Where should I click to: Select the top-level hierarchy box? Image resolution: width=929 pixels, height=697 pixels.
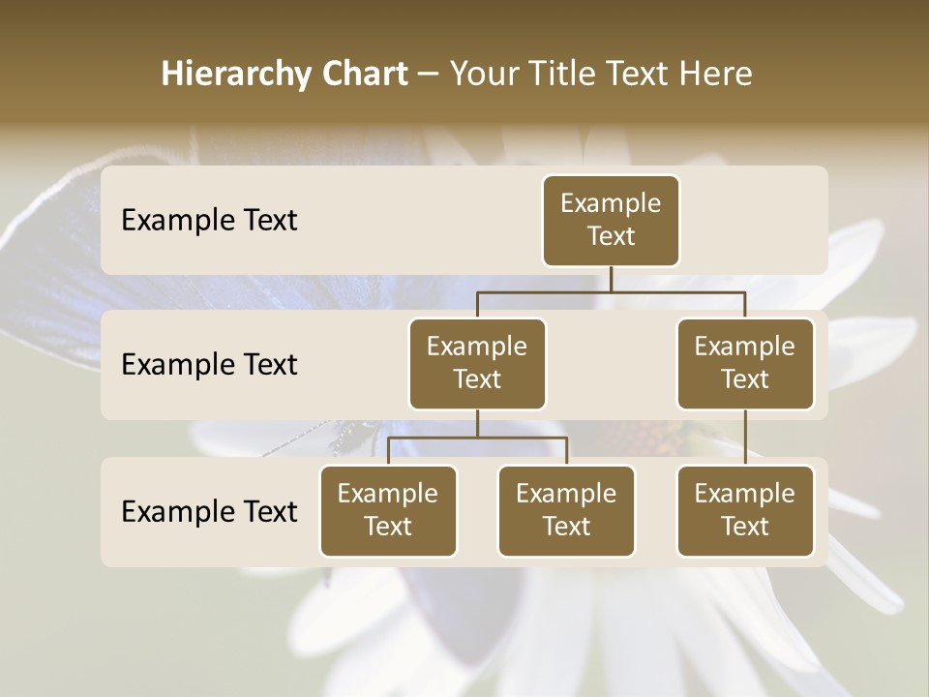coord(611,220)
